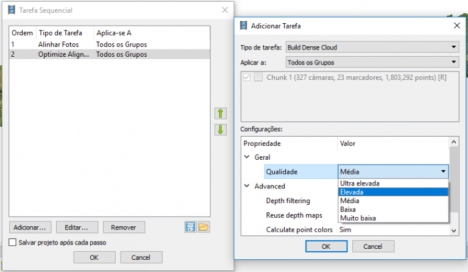Move selected task down with green arrow

pyautogui.click(x=221, y=129)
